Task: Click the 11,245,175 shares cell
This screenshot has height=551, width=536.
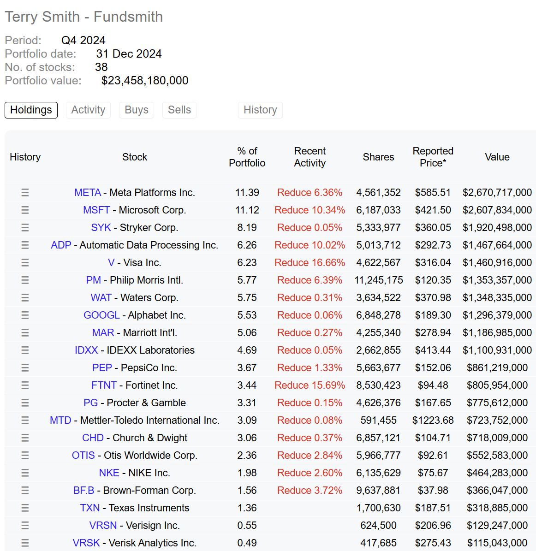Action: [379, 280]
